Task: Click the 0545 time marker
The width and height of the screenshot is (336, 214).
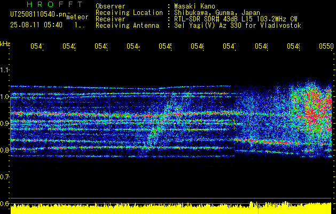Action: (166, 46)
